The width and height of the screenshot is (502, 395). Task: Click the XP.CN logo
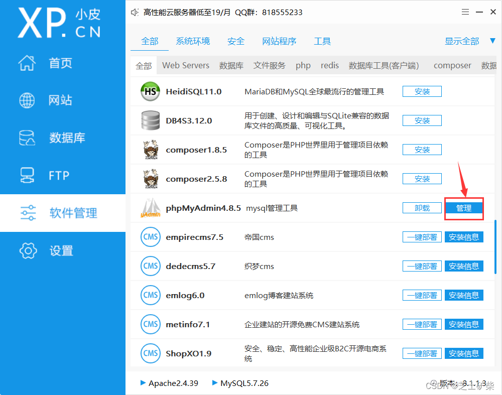(59, 23)
